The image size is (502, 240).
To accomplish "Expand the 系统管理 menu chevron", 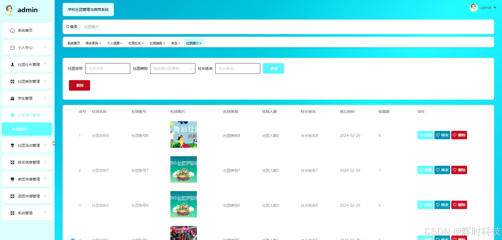I will [x=45, y=213].
